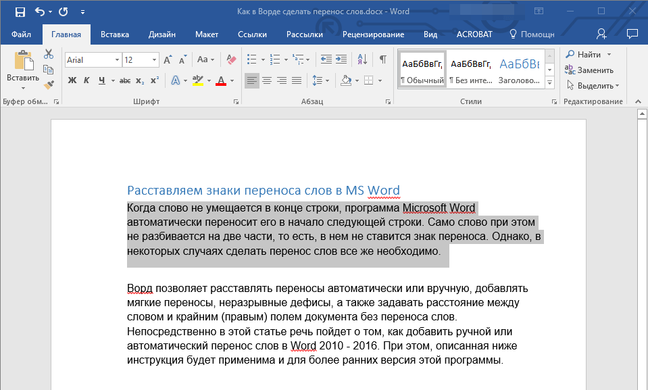Align text right

282,80
